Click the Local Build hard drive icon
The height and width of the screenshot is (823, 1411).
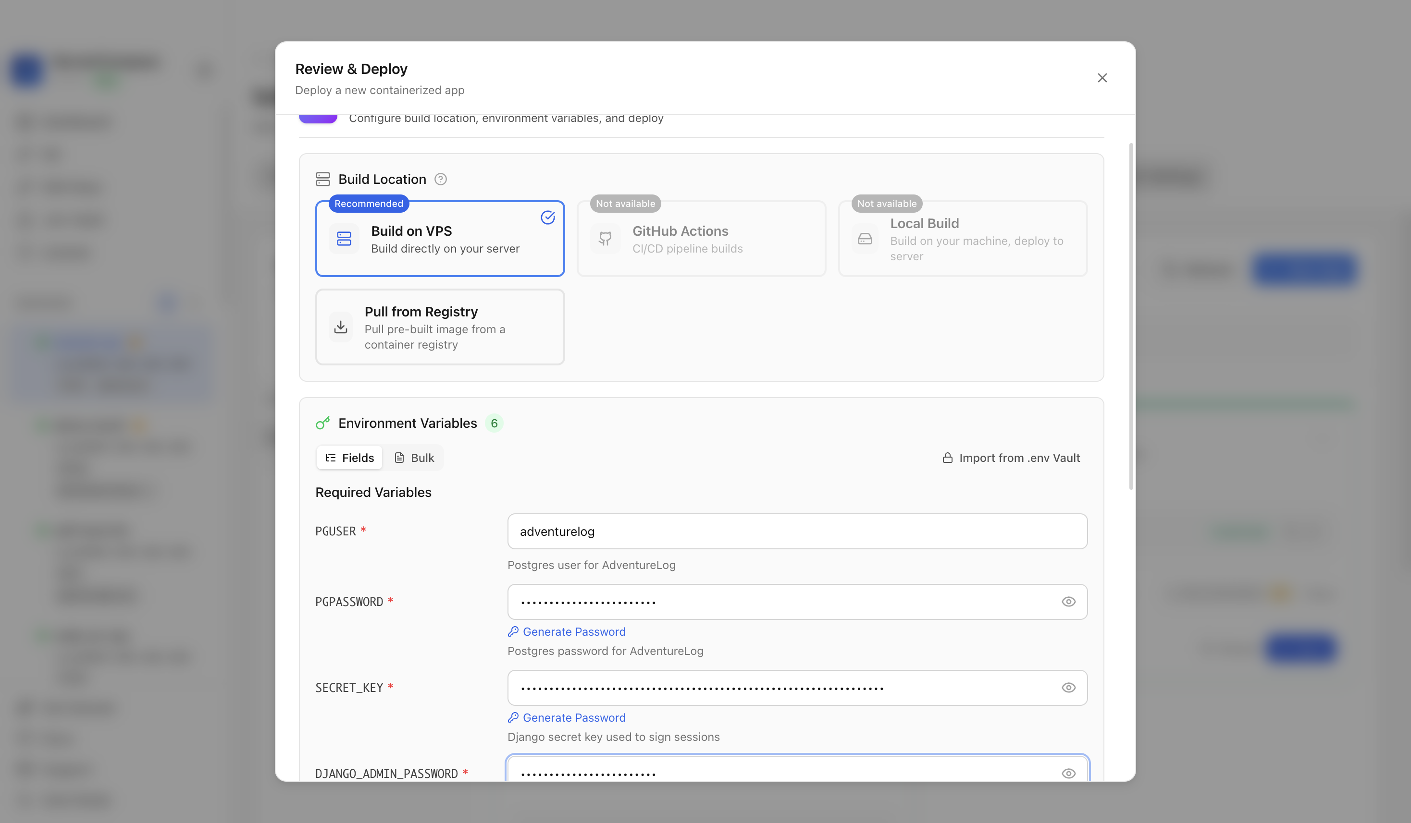pyautogui.click(x=865, y=239)
